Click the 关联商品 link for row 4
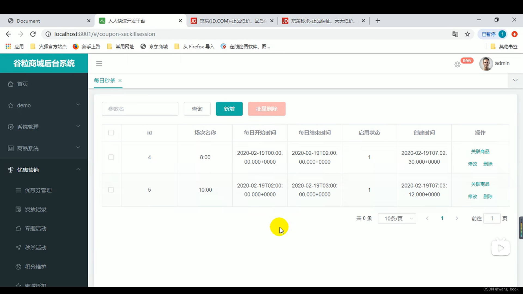The height and width of the screenshot is (294, 523). pos(480,151)
